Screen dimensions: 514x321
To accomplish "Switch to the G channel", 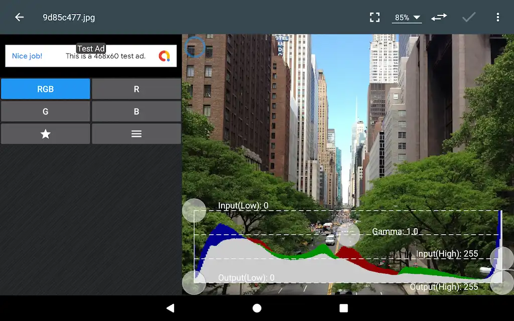I will pyautogui.click(x=45, y=111).
